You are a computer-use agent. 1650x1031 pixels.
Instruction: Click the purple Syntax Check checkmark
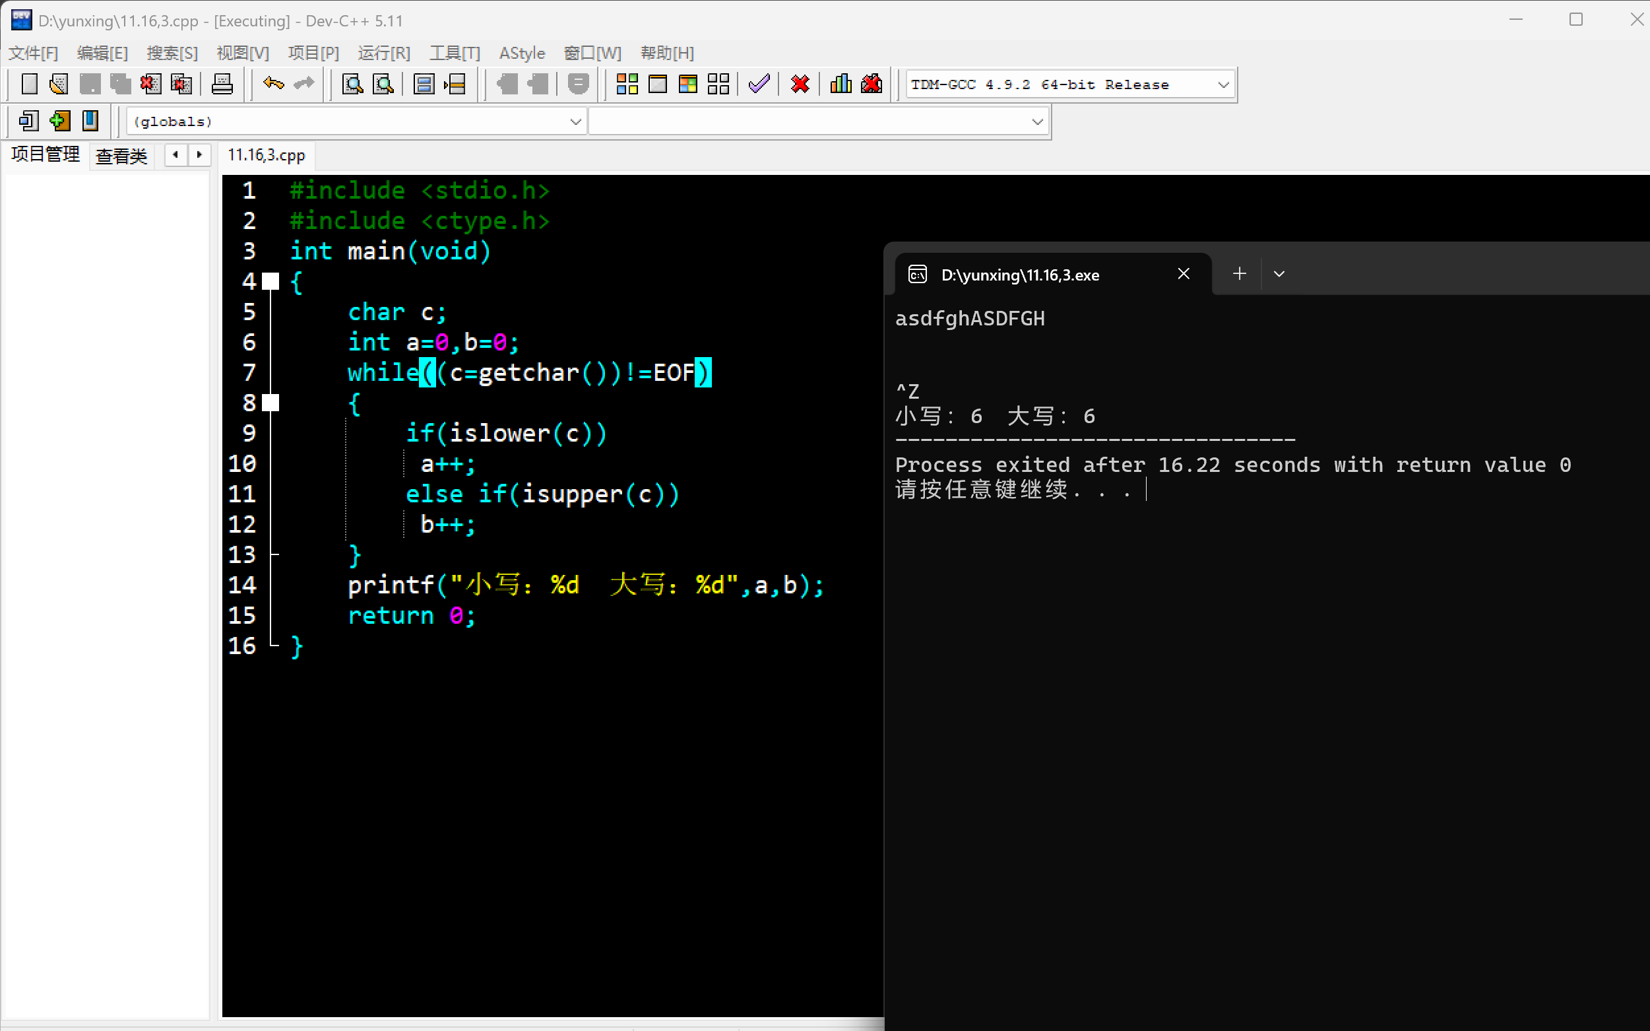pyautogui.click(x=759, y=84)
